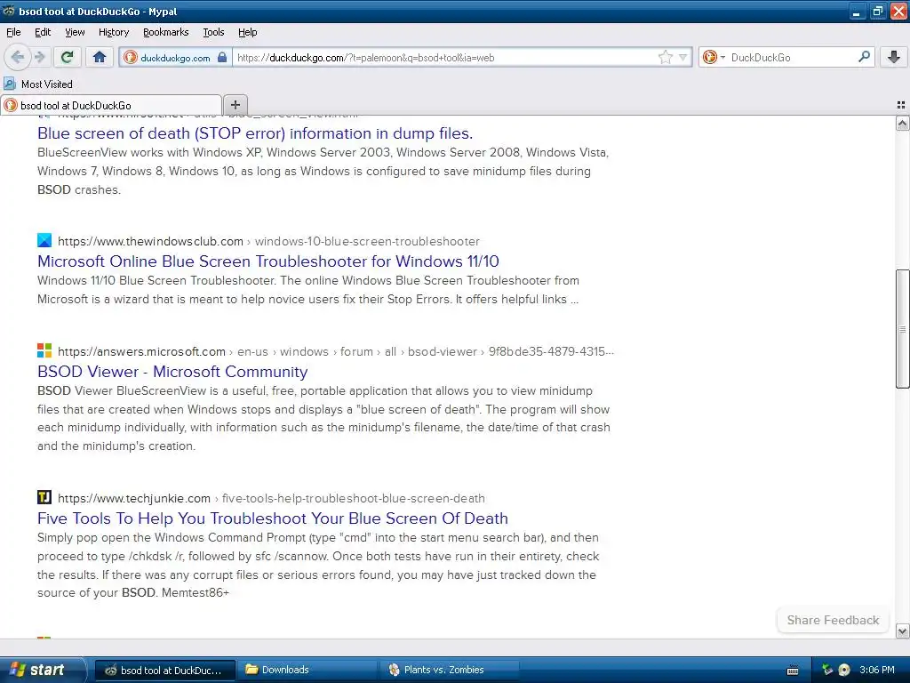This screenshot has height=683, width=910.
Task: Reload the current page
Action: click(x=68, y=57)
